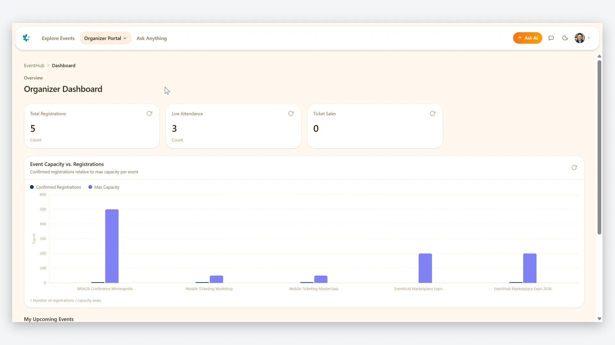Navigate to EventHub breadcrumb
This screenshot has width=615, height=345.
(34, 65)
